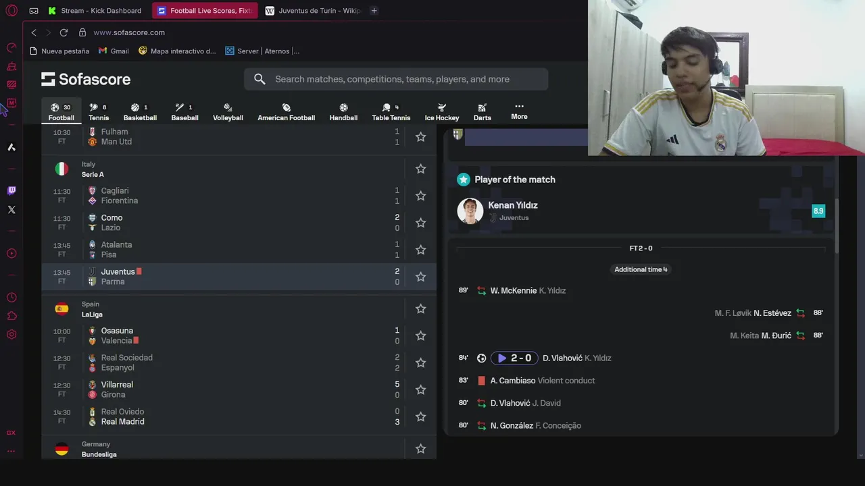The image size is (865, 486).
Task: Favorite the Como vs Lazio match
Action: click(420, 223)
